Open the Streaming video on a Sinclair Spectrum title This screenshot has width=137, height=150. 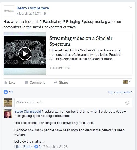coord(81,41)
